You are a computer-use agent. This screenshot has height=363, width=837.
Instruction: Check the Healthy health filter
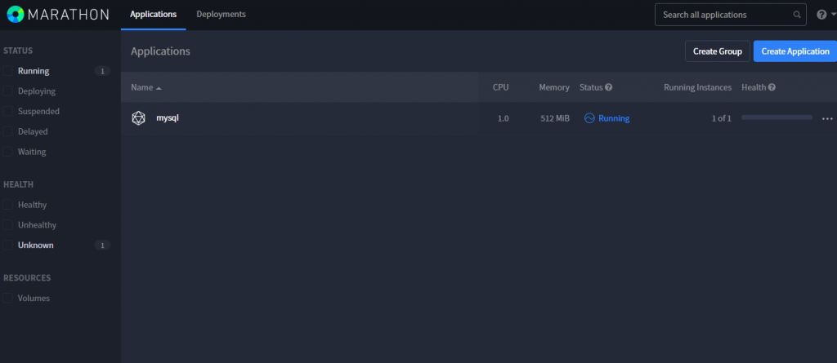tap(7, 205)
